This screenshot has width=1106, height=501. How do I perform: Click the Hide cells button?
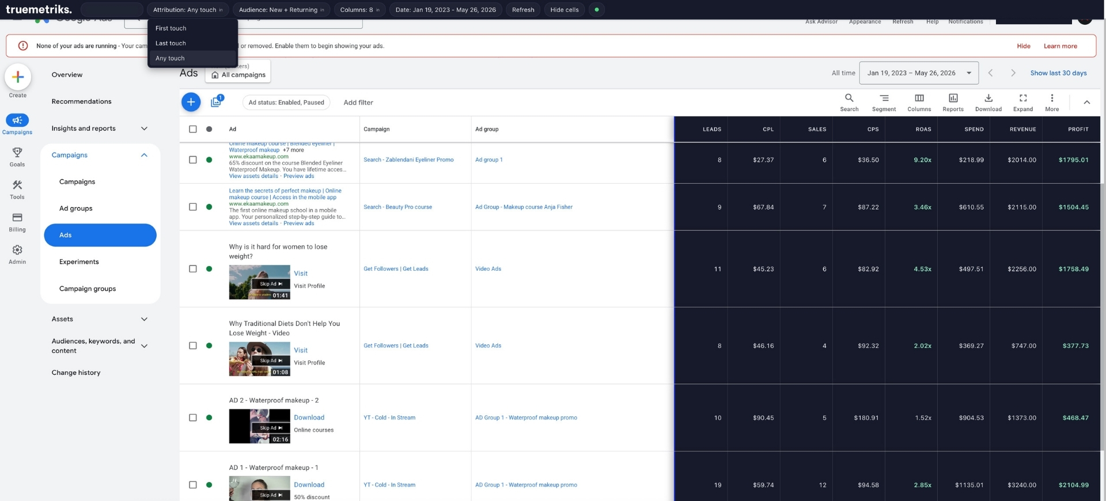(x=565, y=10)
